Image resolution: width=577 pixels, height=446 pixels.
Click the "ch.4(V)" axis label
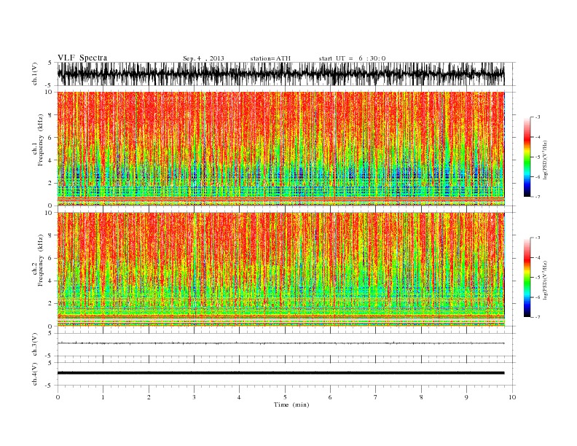[35, 374]
